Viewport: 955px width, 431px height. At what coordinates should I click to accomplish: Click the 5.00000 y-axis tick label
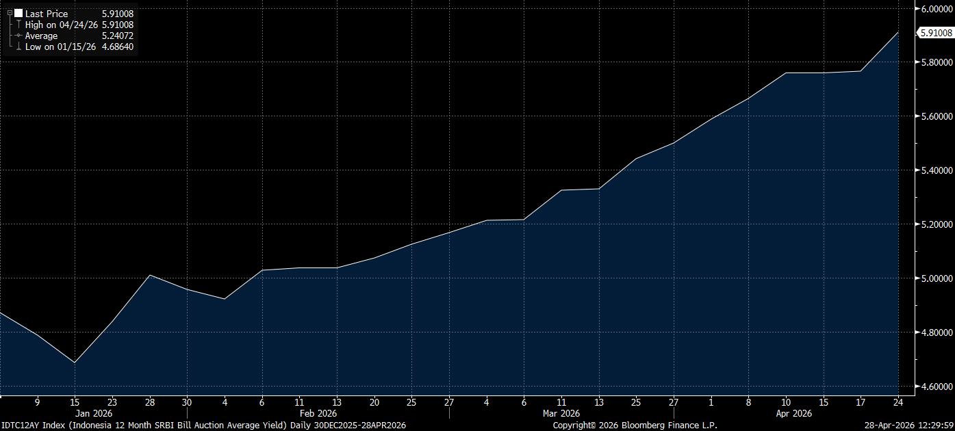pos(935,278)
